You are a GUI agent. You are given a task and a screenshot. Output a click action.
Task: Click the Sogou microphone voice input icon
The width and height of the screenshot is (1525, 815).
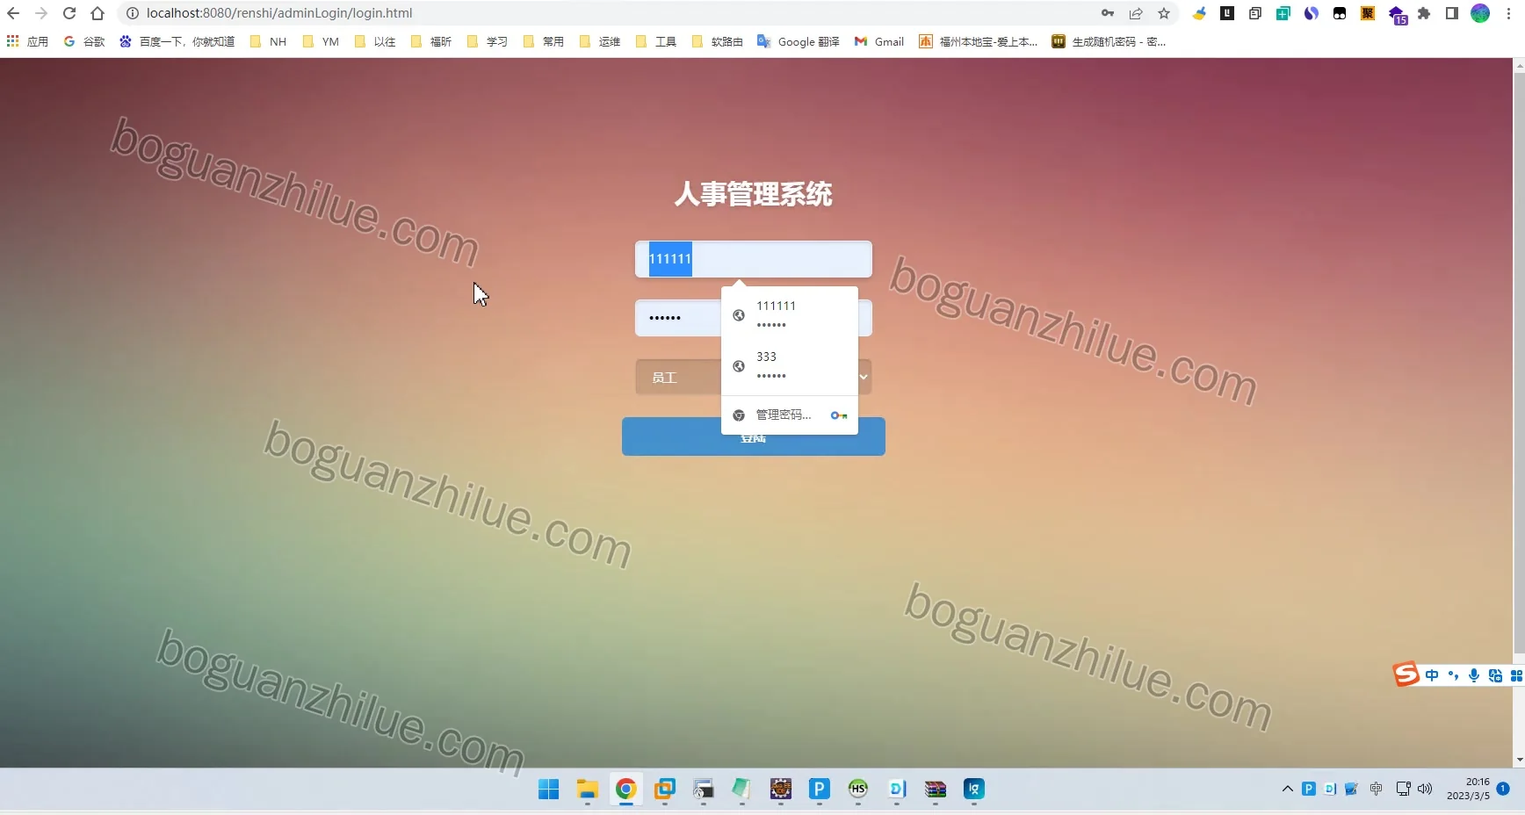1474,675
